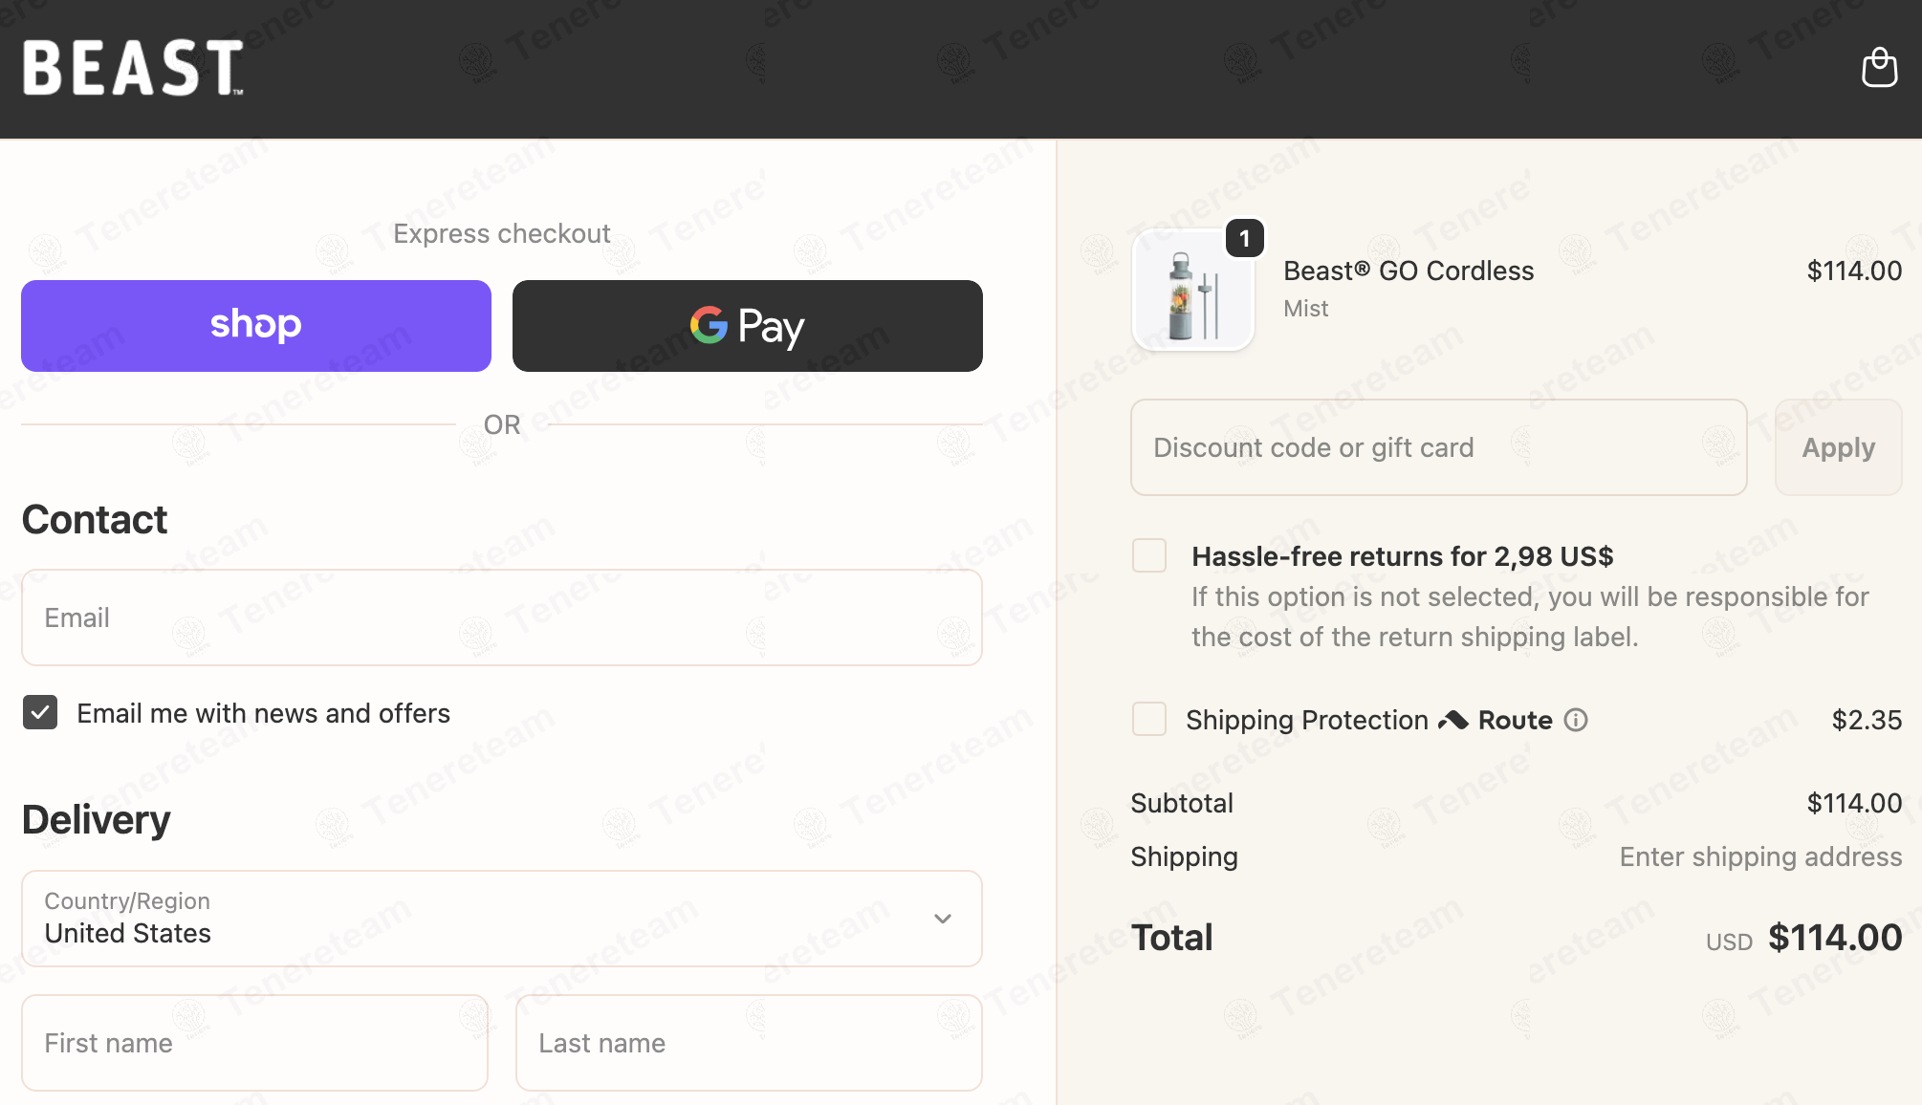Click the quantity badge on product image
The height and width of the screenshot is (1105, 1922).
[x=1245, y=238]
